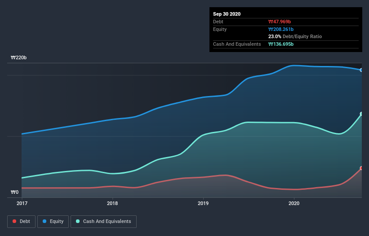The height and width of the screenshot is (236, 369).
Task: Click the 2019 x-axis label
Action: [203, 203]
